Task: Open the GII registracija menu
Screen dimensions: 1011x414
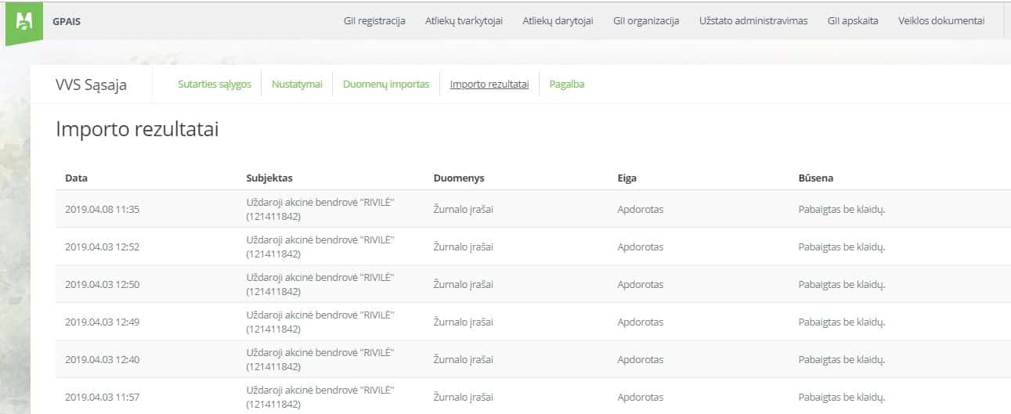Action: [374, 21]
